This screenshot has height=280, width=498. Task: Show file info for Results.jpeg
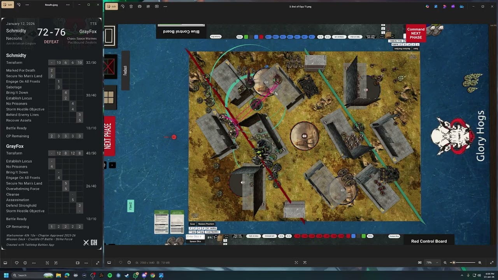[25, 263]
